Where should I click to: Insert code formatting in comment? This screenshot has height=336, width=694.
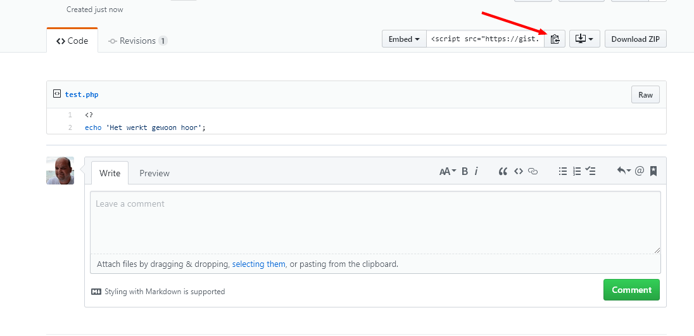tap(518, 171)
